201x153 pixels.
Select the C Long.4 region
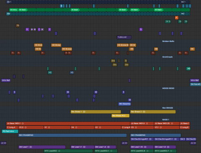click(12, 127)
